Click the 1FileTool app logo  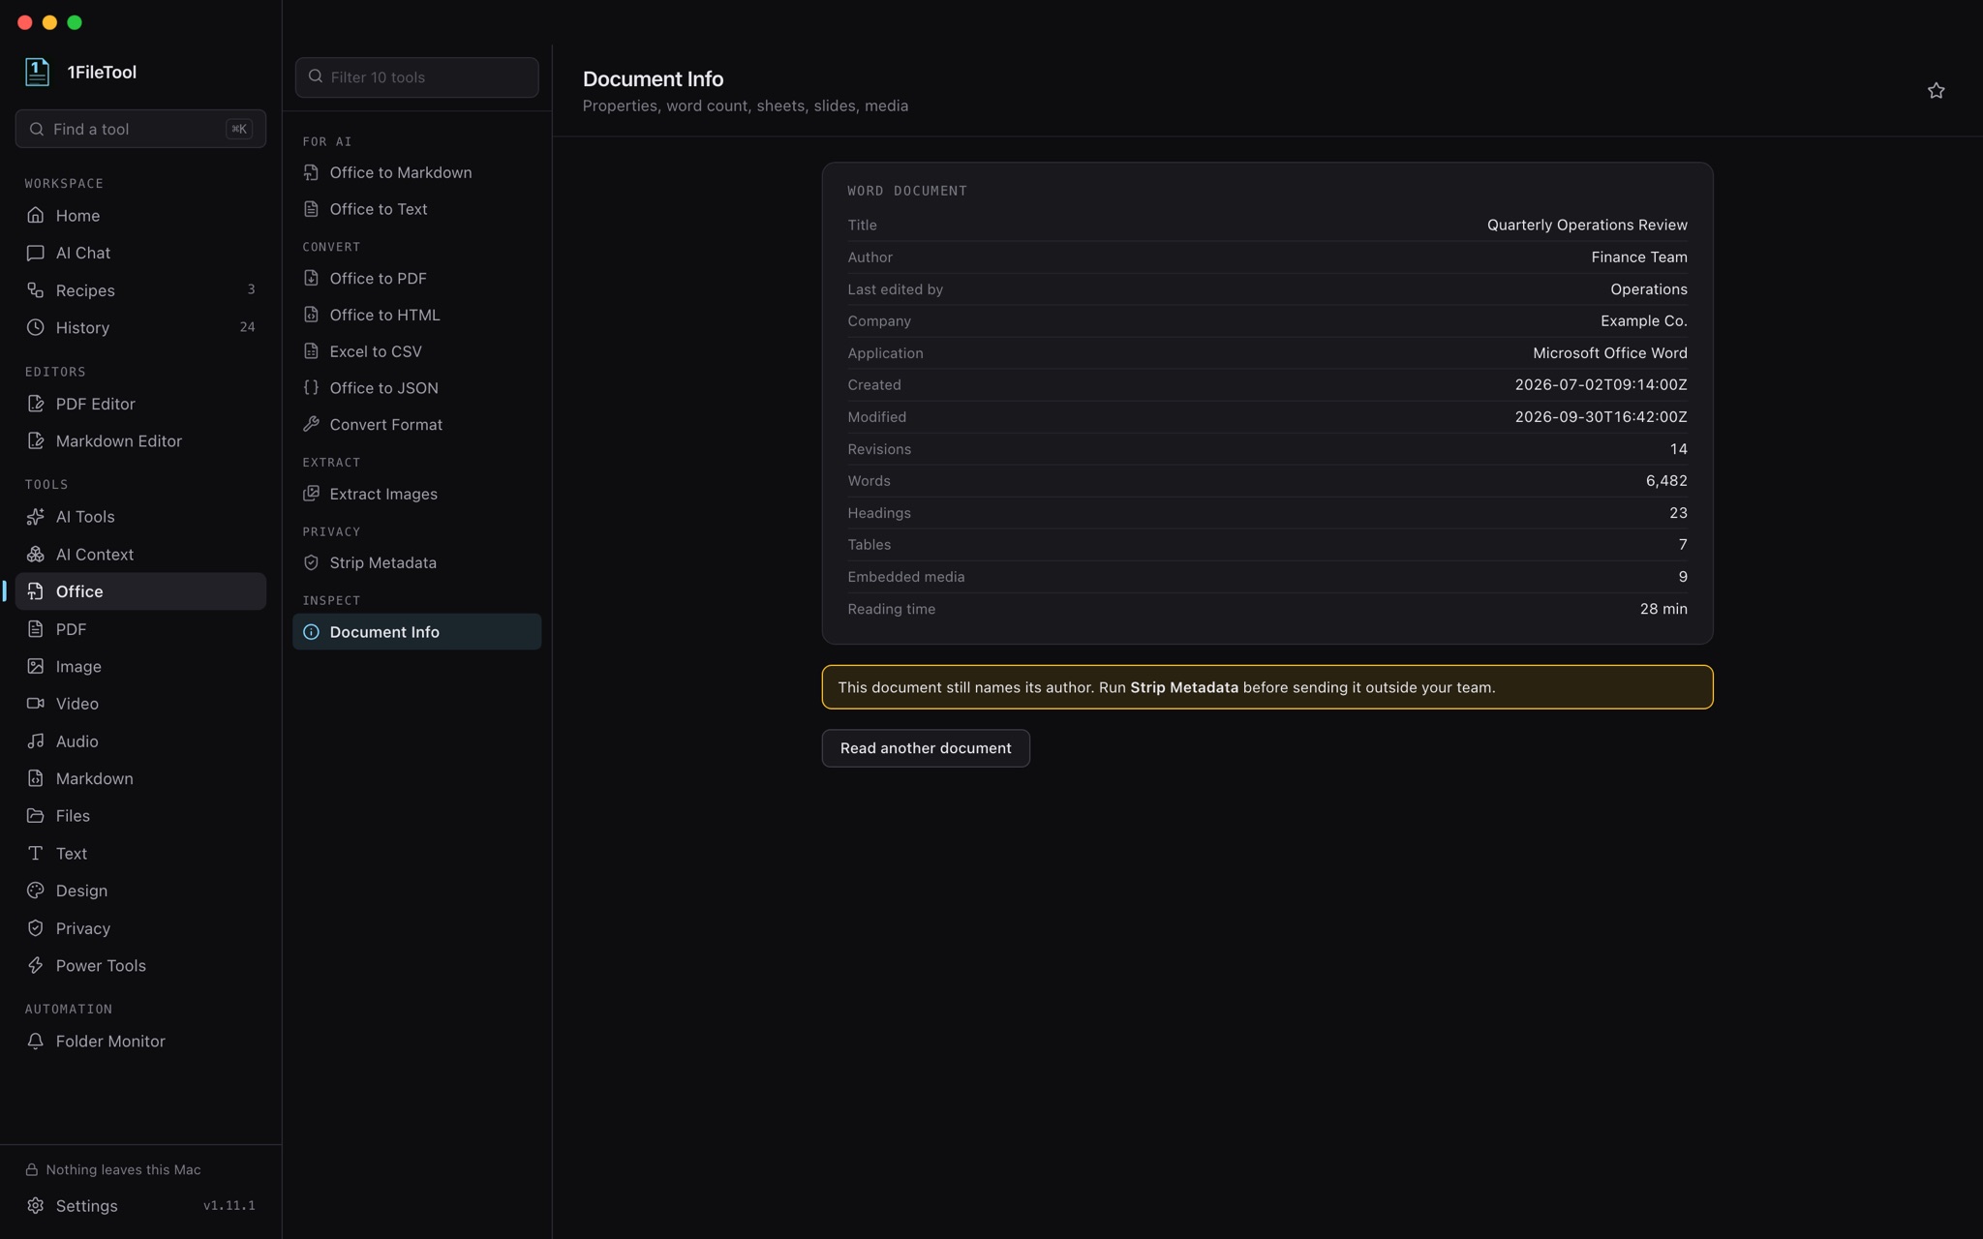pos(37,72)
